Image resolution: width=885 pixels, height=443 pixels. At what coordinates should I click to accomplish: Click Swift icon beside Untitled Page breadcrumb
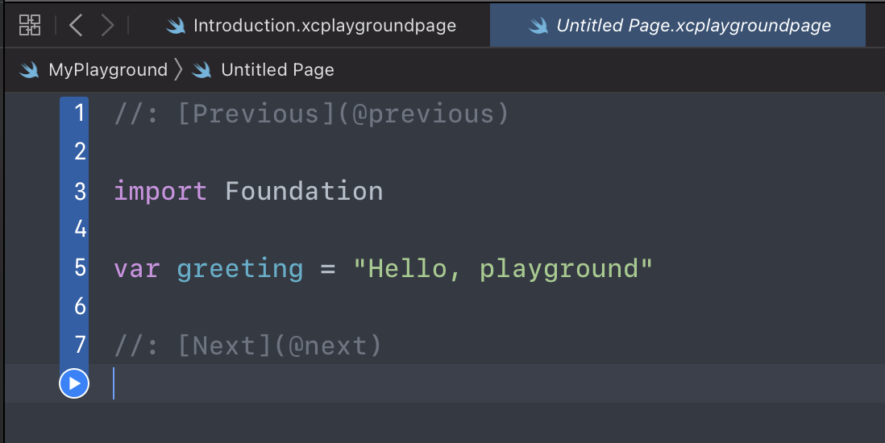click(x=203, y=70)
